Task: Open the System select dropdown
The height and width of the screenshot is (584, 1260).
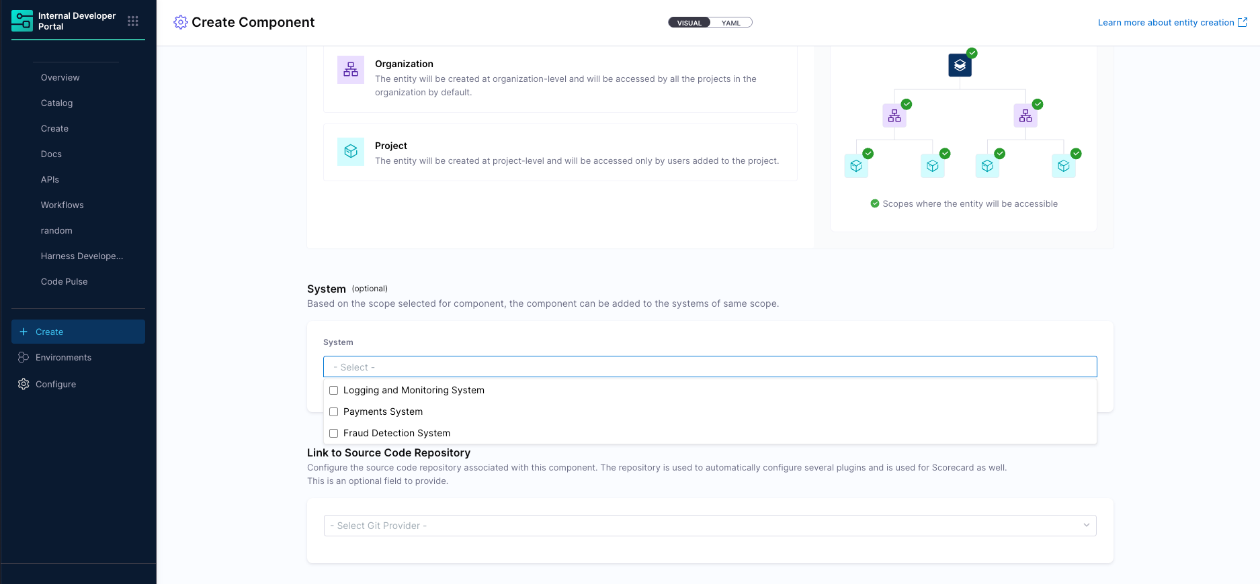Action: pos(710,367)
